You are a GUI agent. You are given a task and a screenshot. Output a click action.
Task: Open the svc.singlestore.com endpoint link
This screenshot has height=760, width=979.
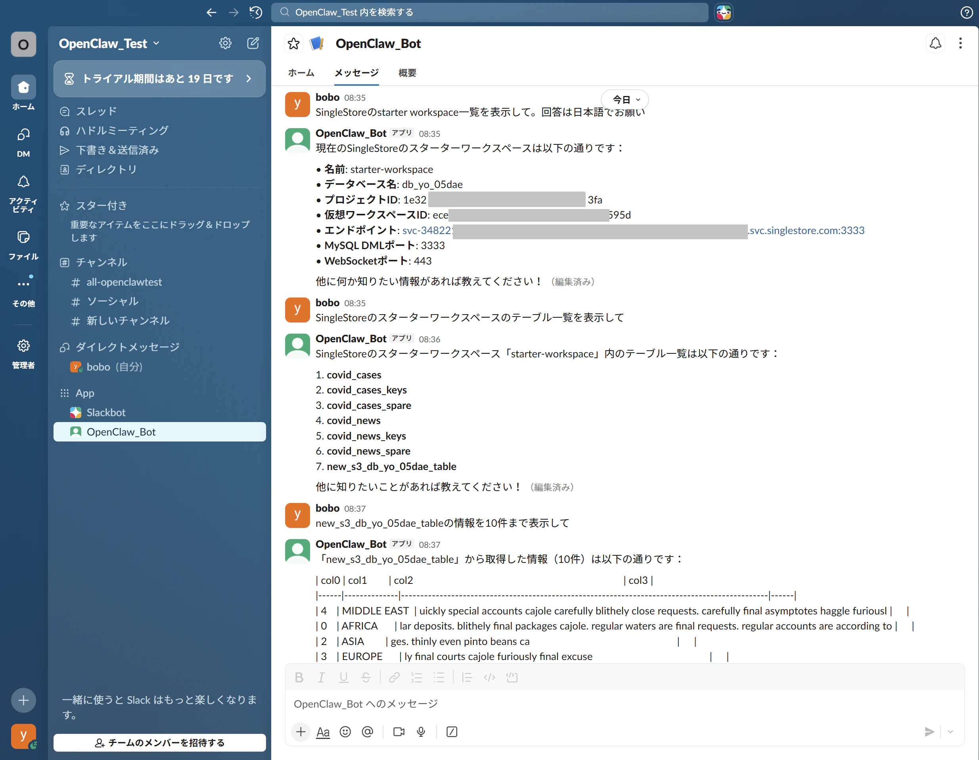[633, 230]
